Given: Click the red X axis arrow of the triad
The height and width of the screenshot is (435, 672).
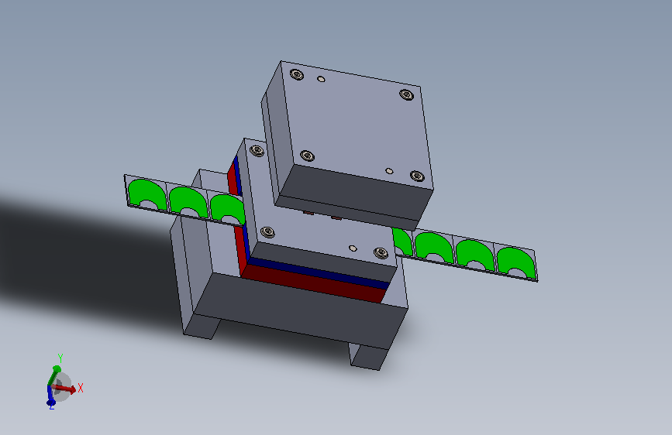Looking at the screenshot, I should point(66,389).
